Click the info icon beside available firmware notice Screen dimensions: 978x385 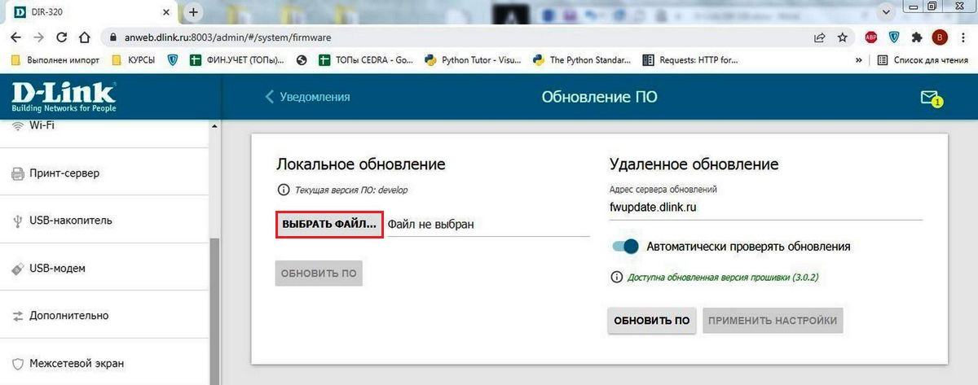[617, 277]
